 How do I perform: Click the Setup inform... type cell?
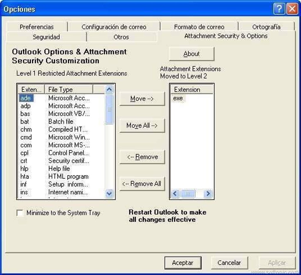pos(68,184)
